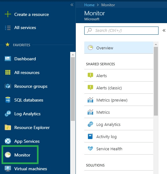Collapse the Monitor menu panel chevron
This screenshot has height=174, width=167.
(x=164, y=30)
